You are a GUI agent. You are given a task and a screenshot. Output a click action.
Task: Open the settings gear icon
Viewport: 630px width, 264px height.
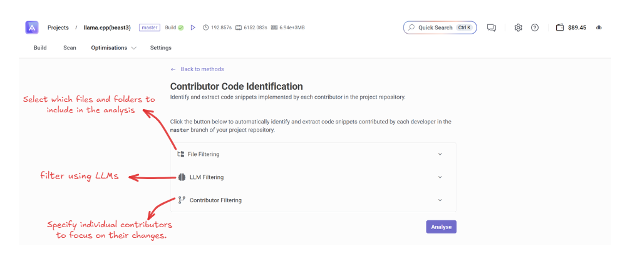[518, 27]
